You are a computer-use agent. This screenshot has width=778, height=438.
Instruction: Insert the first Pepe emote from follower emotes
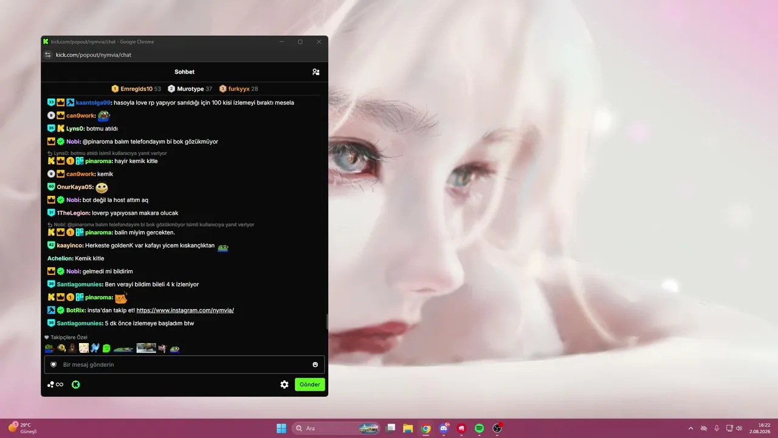(x=49, y=348)
